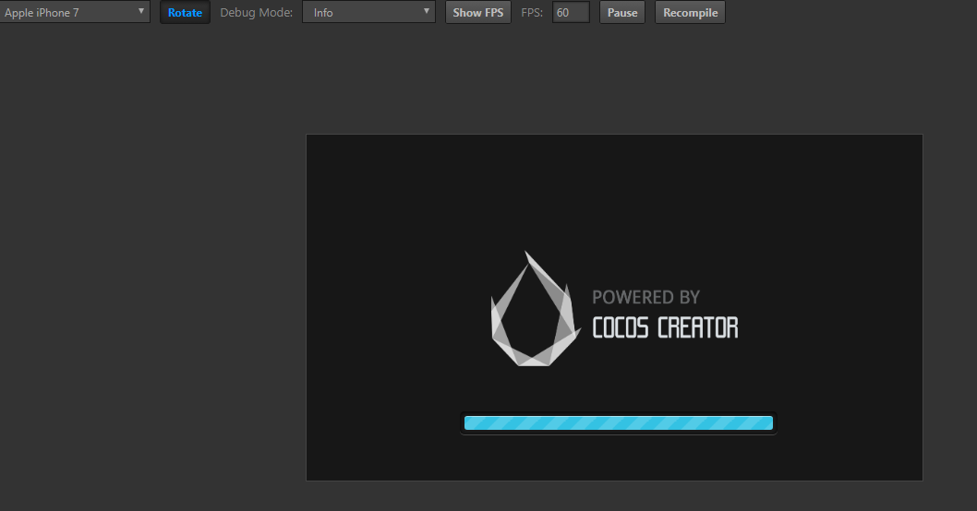Screen dimensions: 977x511
Task: Click the Recompile button
Action: click(691, 12)
